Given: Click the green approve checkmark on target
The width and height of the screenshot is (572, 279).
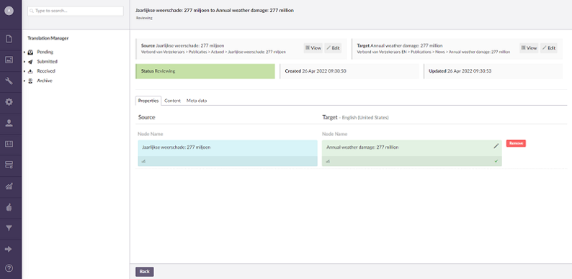Looking at the screenshot, I should (496, 161).
